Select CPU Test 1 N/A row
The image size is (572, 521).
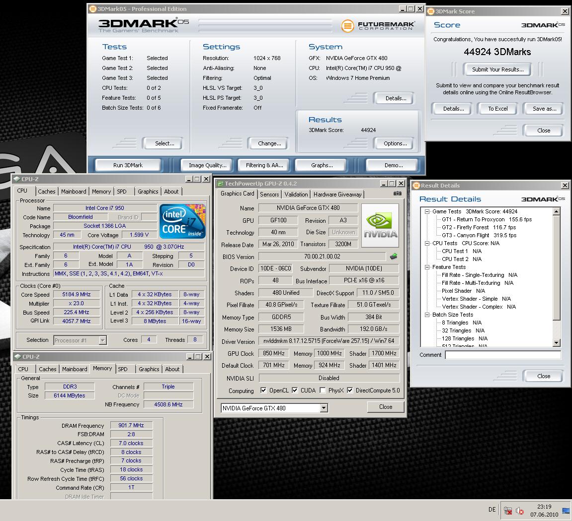click(x=462, y=251)
